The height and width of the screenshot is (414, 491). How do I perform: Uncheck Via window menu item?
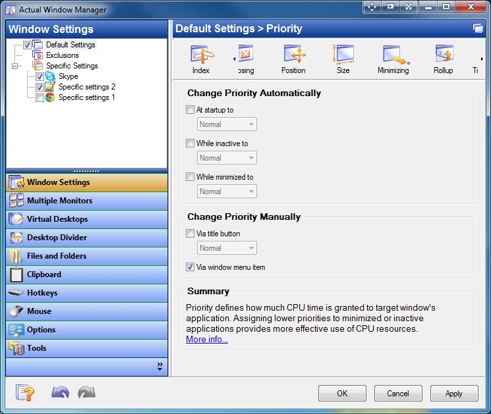[190, 267]
